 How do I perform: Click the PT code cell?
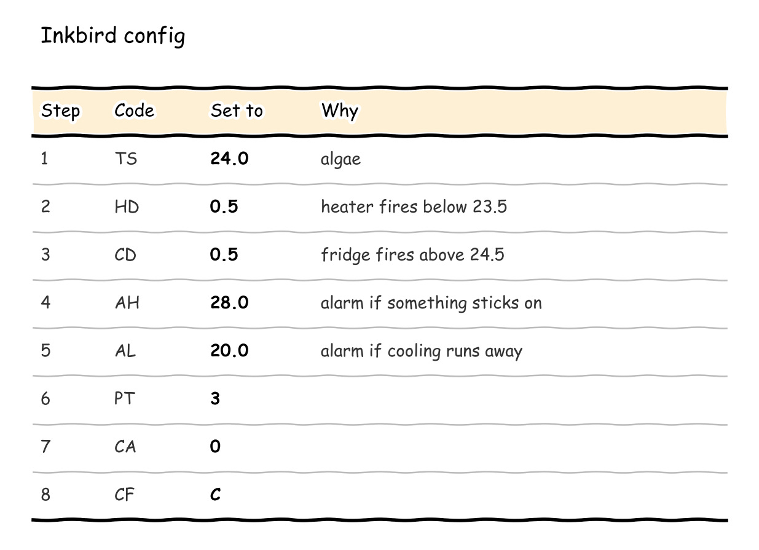coord(124,398)
